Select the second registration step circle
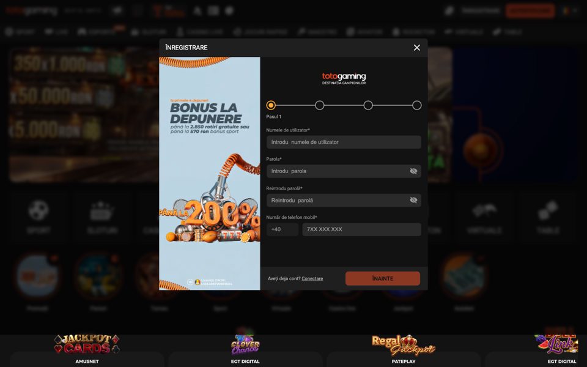This screenshot has height=367, width=587. (320, 105)
